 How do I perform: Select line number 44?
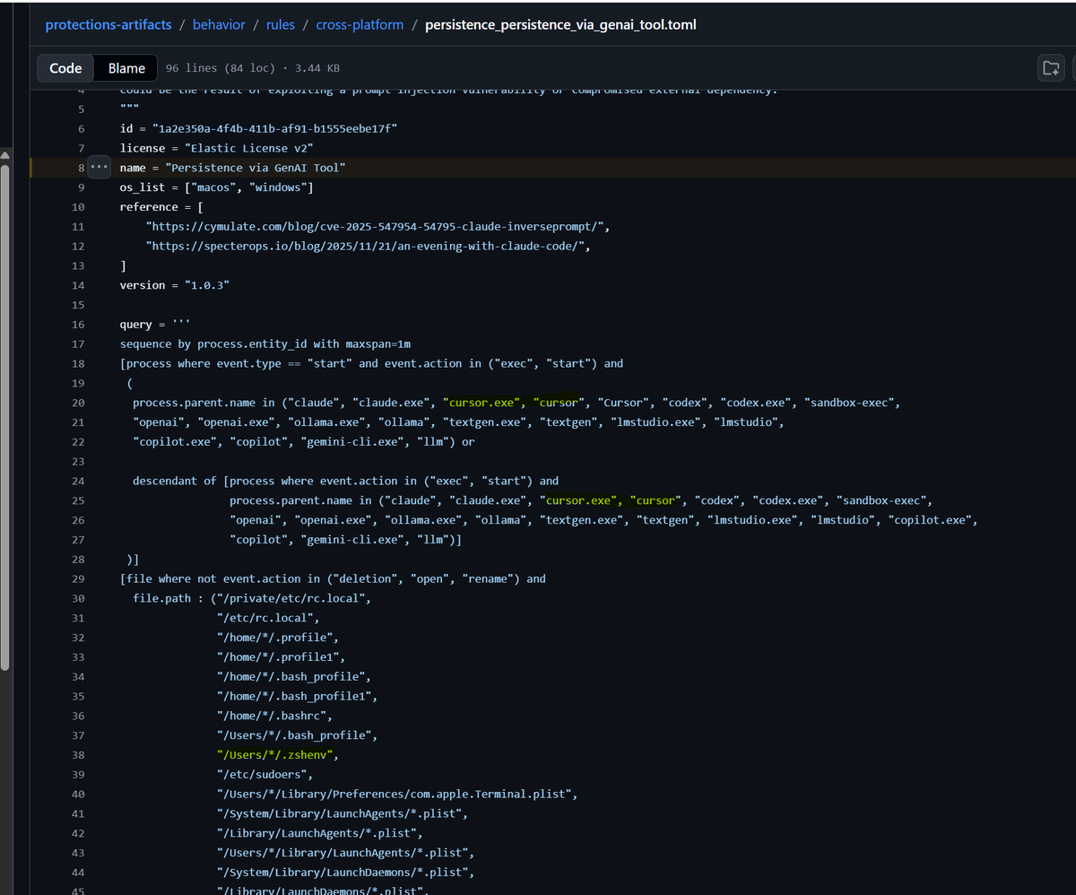[x=78, y=872]
